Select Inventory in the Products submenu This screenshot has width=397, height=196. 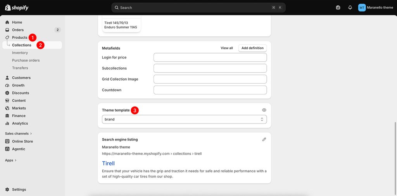pos(20,53)
